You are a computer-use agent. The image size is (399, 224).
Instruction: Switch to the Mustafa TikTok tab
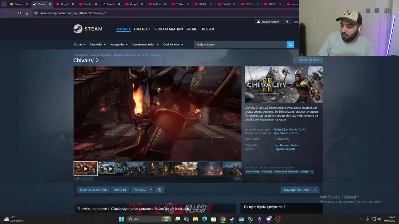[111, 4]
